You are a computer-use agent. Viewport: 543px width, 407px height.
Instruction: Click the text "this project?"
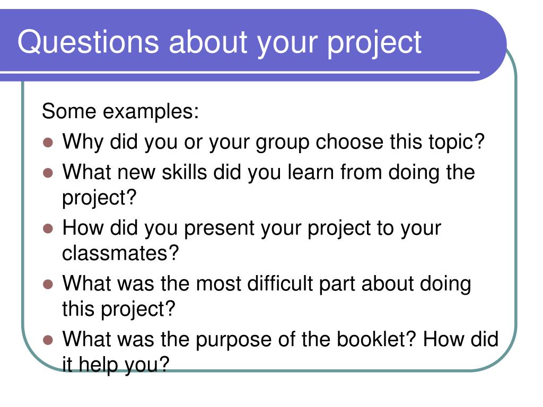coord(119,309)
